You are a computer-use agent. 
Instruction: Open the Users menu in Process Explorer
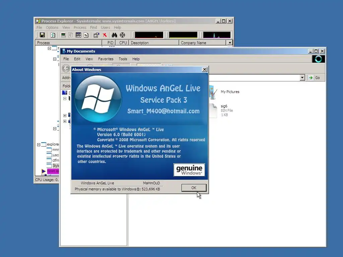pos(105,27)
